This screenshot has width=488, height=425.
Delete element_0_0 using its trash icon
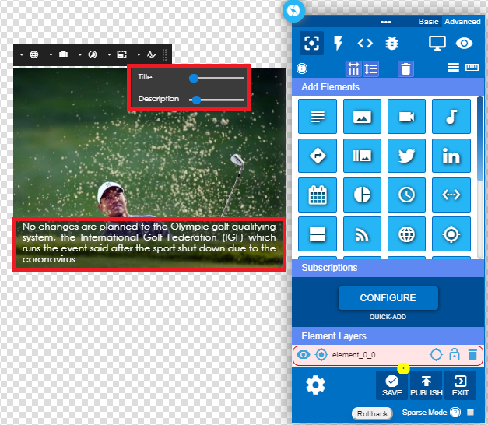coord(472,355)
